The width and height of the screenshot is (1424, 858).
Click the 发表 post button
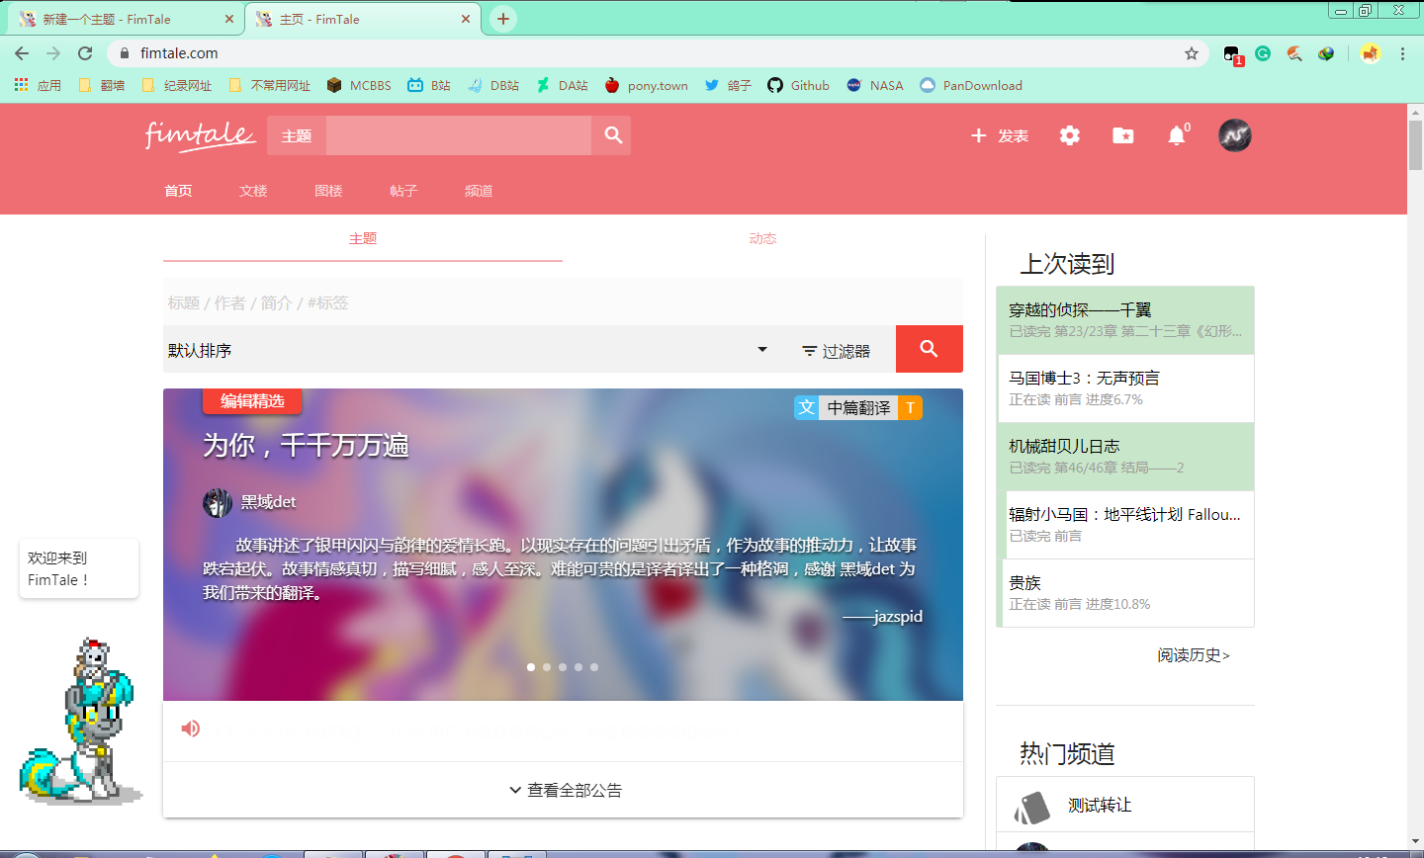pos(1000,135)
